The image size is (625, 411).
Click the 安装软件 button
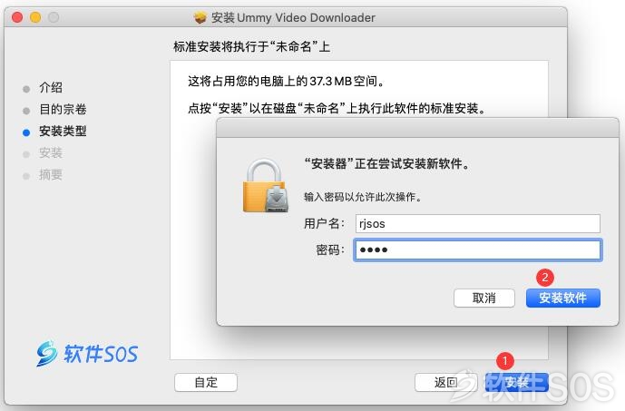pyautogui.click(x=562, y=298)
